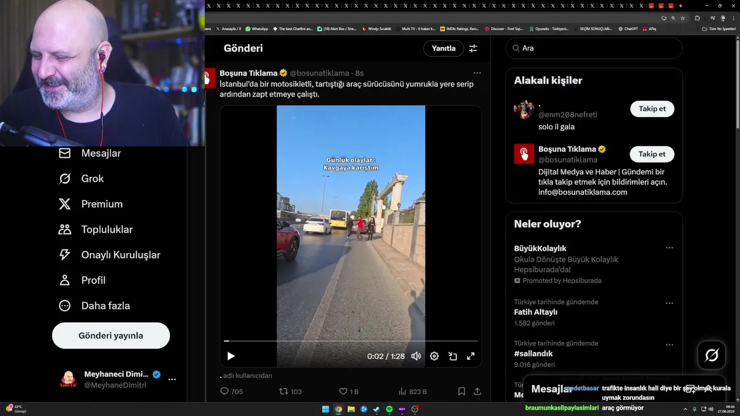Repost the post with 103 reposts
Image resolution: width=740 pixels, height=416 pixels.
[x=290, y=392]
